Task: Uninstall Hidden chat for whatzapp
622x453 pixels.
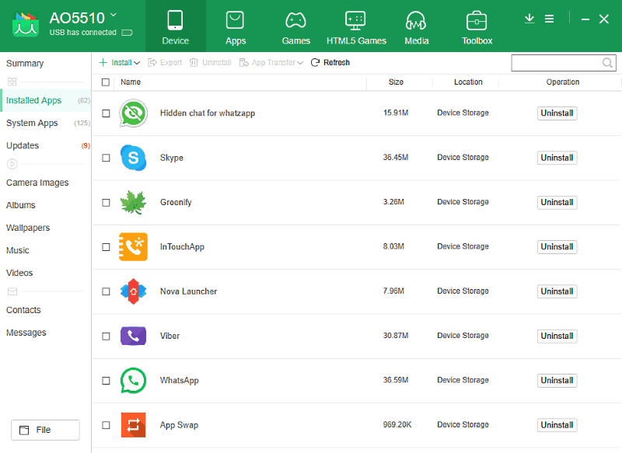Action: pyautogui.click(x=557, y=113)
